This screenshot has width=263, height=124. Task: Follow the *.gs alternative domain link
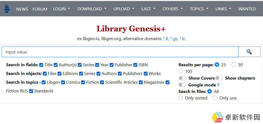pyautogui.click(x=174, y=39)
